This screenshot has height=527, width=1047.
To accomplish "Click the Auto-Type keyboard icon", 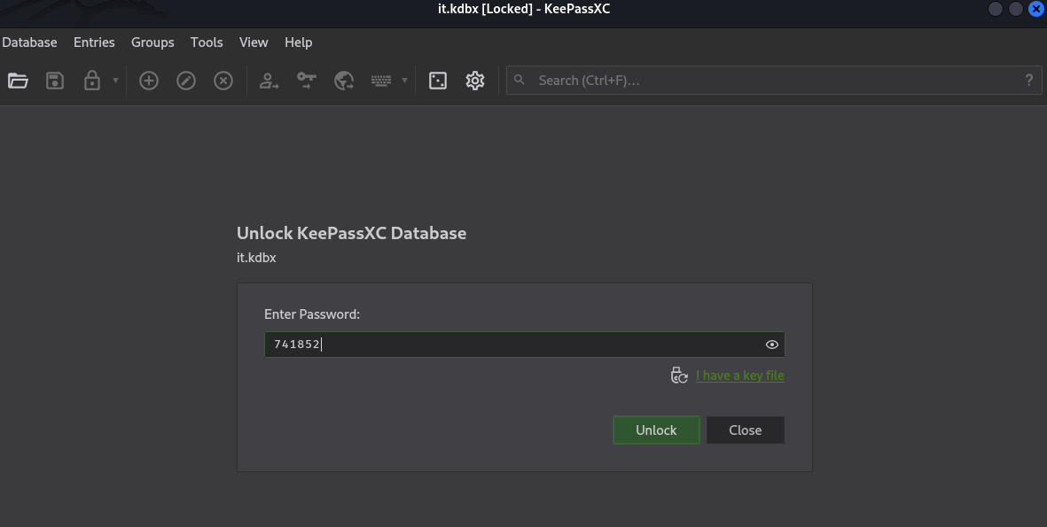I will pos(381,81).
